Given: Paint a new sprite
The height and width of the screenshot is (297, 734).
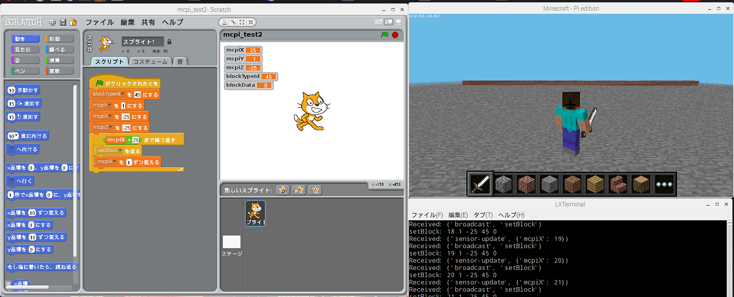Looking at the screenshot, I should (x=283, y=190).
